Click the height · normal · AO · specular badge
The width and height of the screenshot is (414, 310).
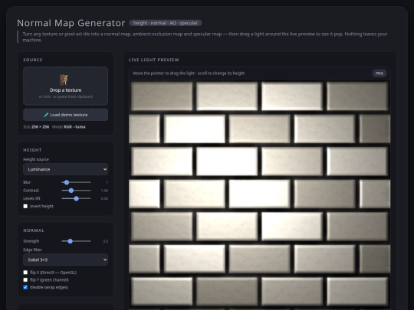(x=166, y=23)
